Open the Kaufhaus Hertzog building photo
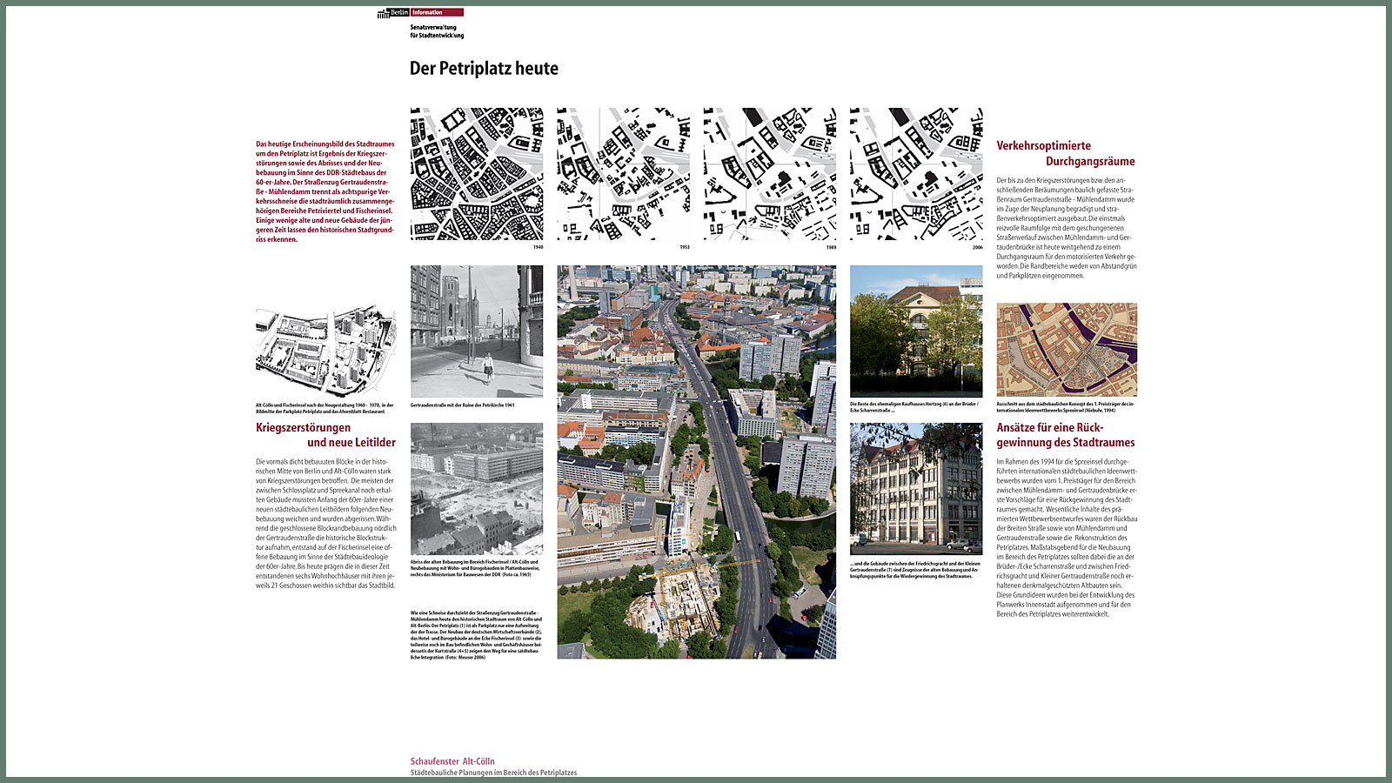 pyautogui.click(x=916, y=331)
